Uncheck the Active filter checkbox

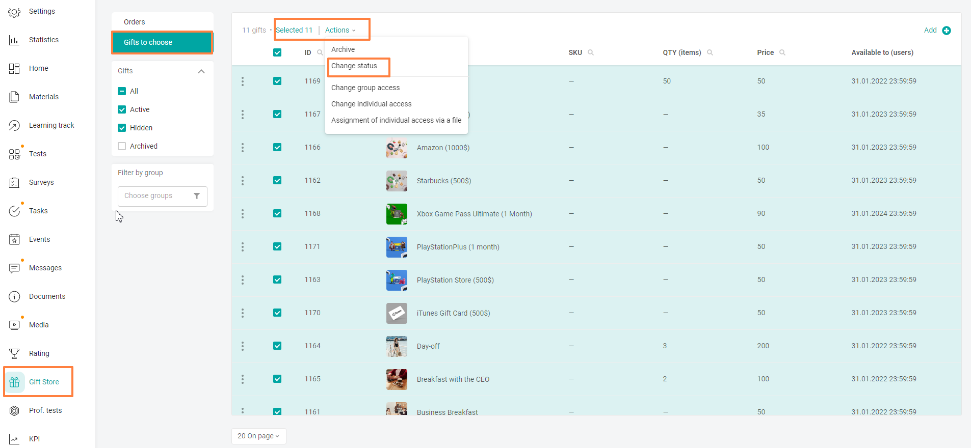tap(122, 109)
